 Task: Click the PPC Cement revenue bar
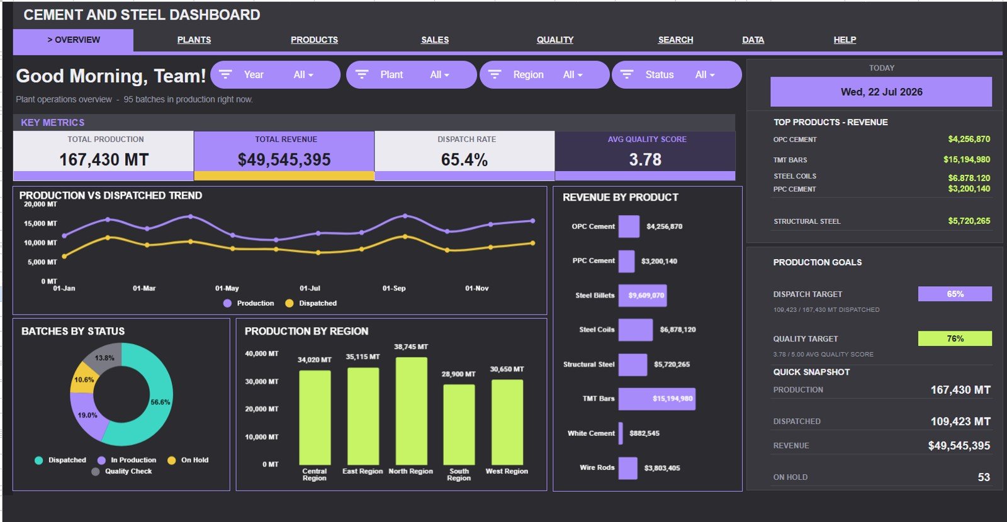click(x=626, y=261)
